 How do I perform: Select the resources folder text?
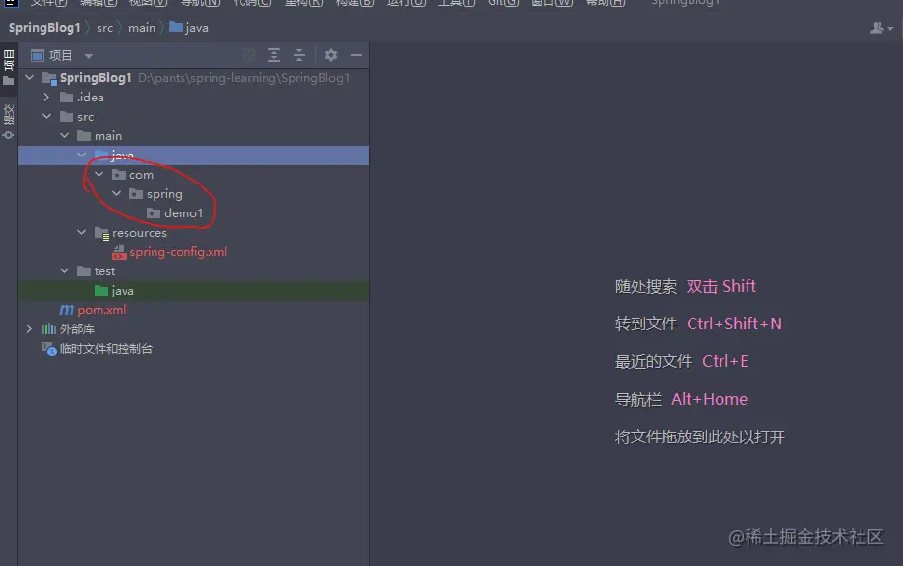139,233
